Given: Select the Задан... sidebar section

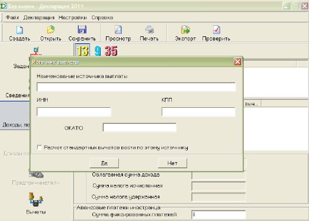Looking at the screenshot, I should click(21, 66).
